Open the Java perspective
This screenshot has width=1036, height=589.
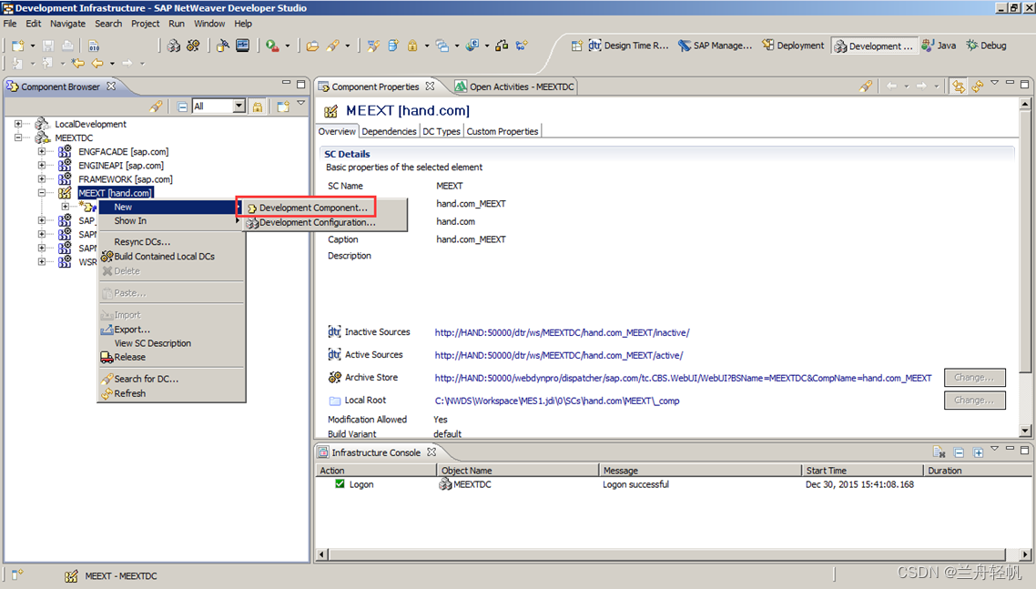tap(939, 46)
